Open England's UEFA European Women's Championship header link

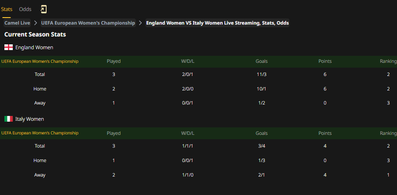(40, 61)
